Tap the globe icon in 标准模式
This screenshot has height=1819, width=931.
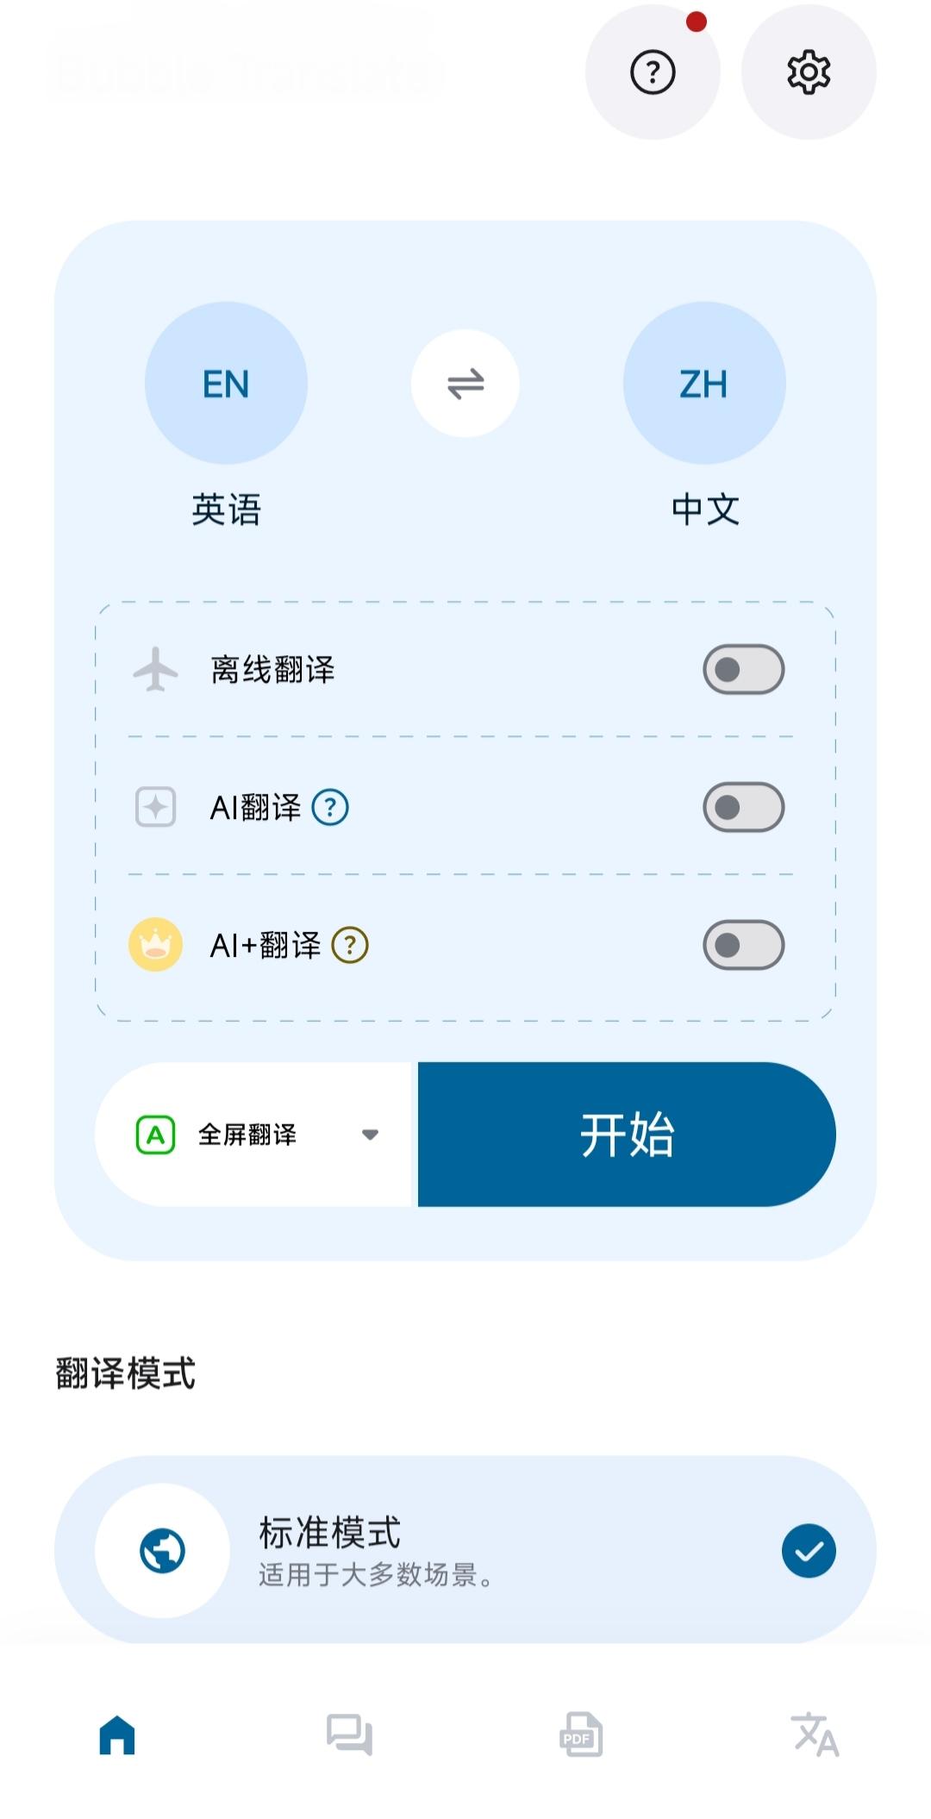pos(162,1551)
